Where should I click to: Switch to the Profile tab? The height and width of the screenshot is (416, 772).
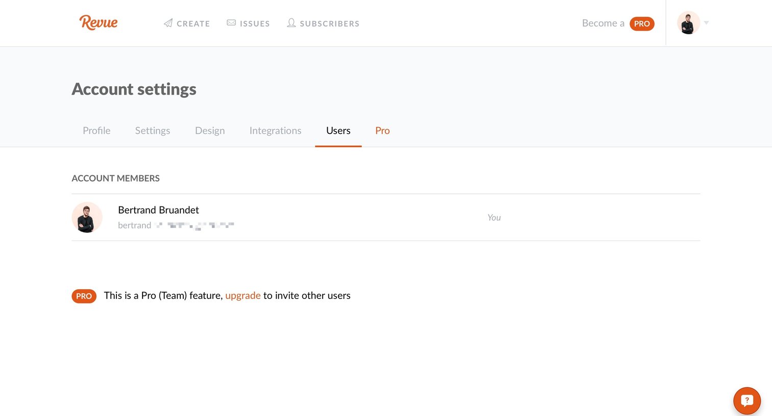tap(96, 130)
